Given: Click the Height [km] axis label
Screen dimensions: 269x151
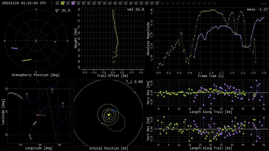Looking at the screenshot, I should [x=76, y=38].
